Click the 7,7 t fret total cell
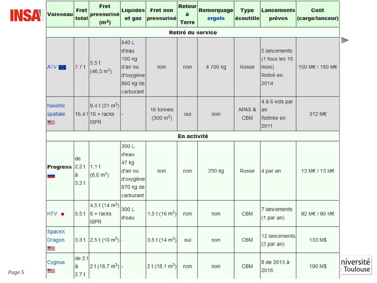 [x=81, y=67]
